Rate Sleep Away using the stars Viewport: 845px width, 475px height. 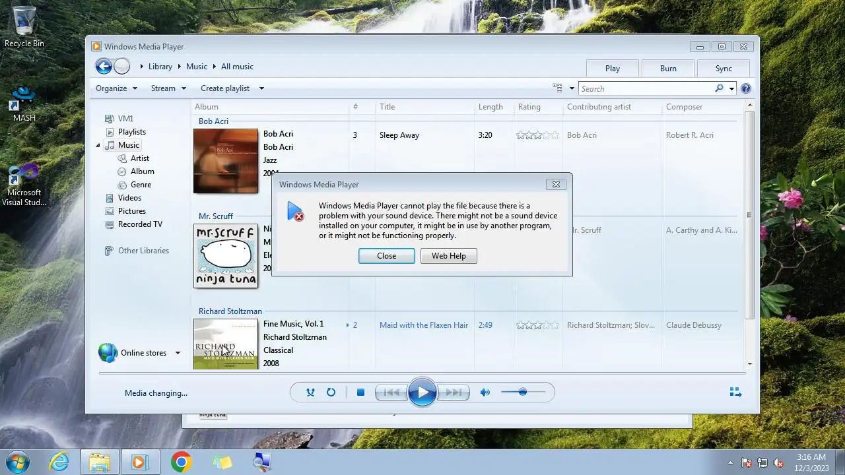click(x=537, y=135)
